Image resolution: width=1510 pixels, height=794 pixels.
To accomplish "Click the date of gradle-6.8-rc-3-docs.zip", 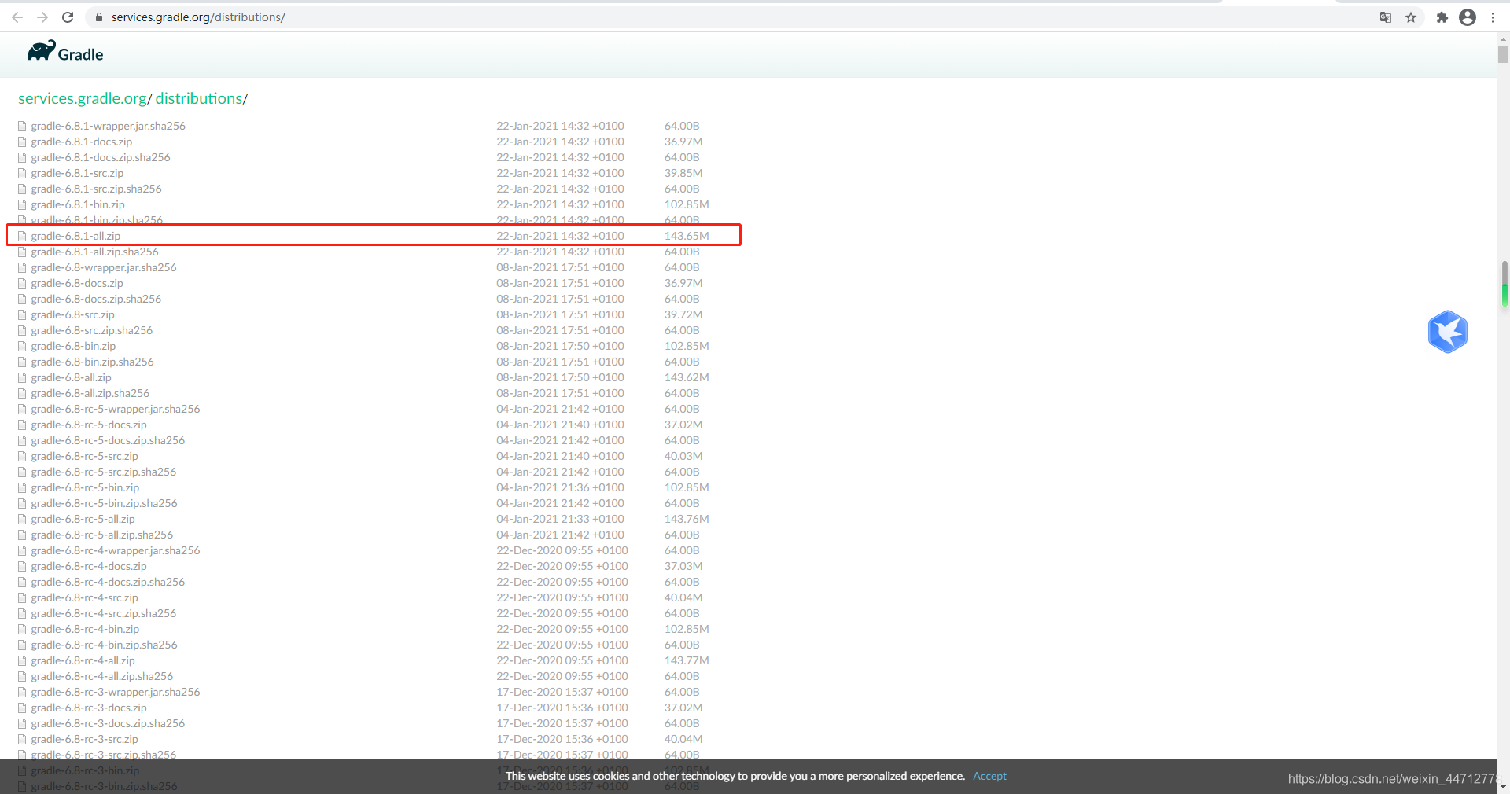I will coord(562,708).
